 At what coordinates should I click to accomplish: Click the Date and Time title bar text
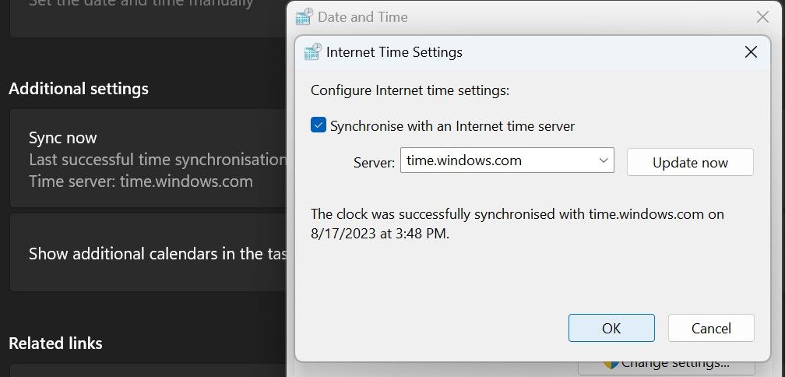coord(362,16)
